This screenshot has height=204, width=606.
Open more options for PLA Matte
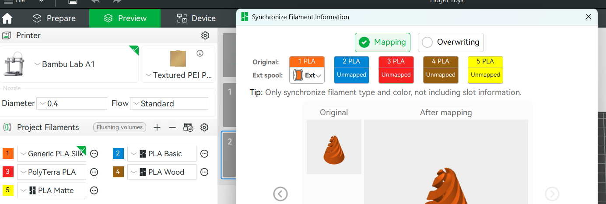[94, 190]
